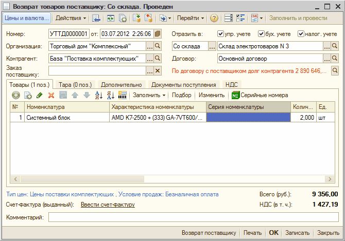Image resolution: width=345 pixels, height=241 pixels.
Task: Open the Действия dropdown menu
Action: (71, 18)
